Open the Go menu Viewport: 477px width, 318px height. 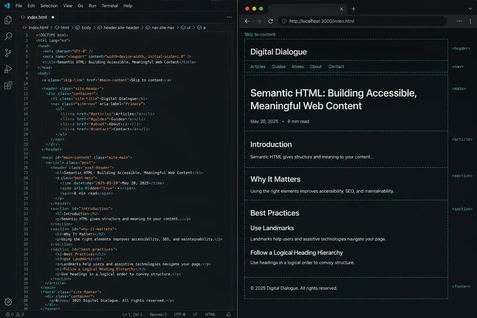(x=81, y=5)
